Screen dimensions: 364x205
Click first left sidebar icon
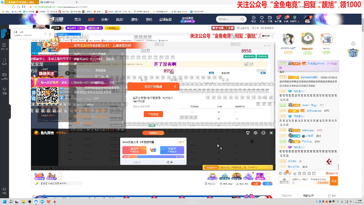click(x=5, y=46)
